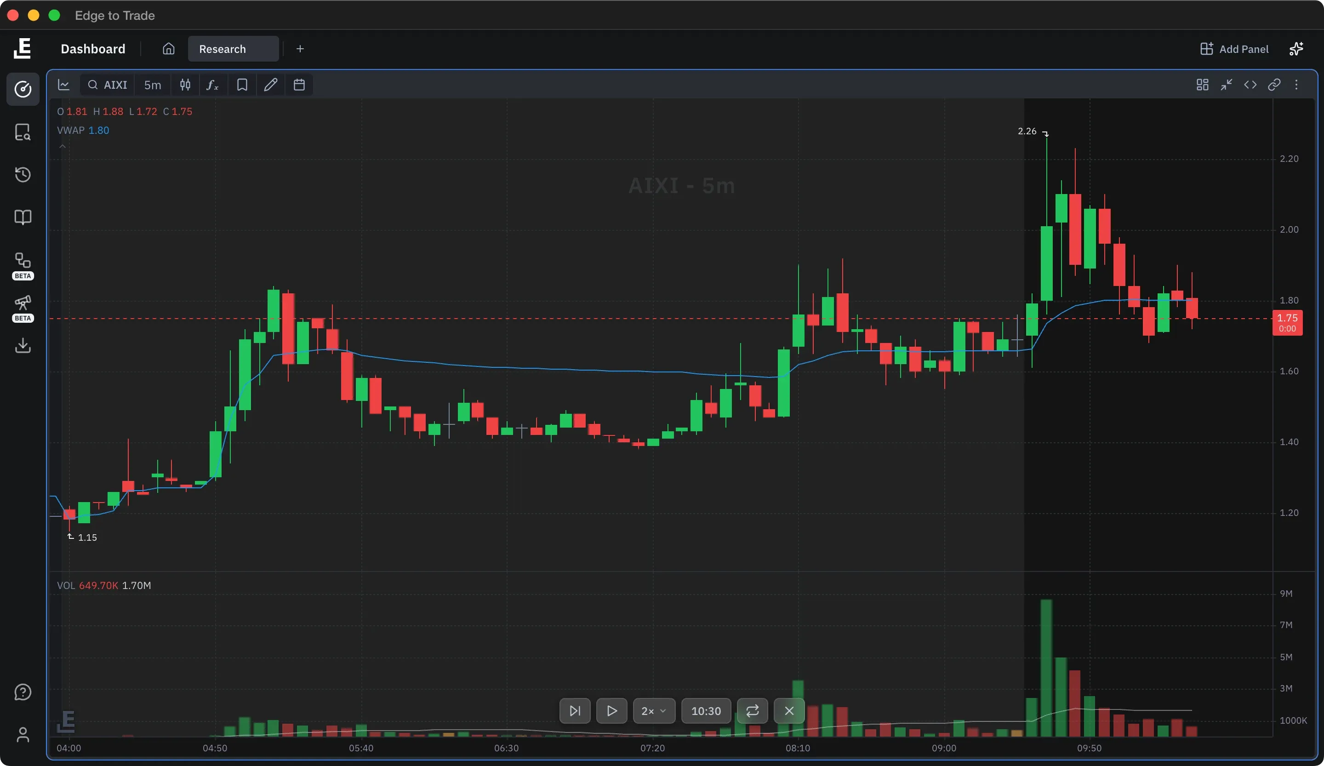Viewport: 1324px width, 766px height.
Task: Open the book journal sidebar icon
Action: tap(23, 217)
